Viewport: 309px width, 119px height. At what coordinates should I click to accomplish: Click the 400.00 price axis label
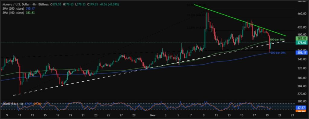click(x=301, y=34)
